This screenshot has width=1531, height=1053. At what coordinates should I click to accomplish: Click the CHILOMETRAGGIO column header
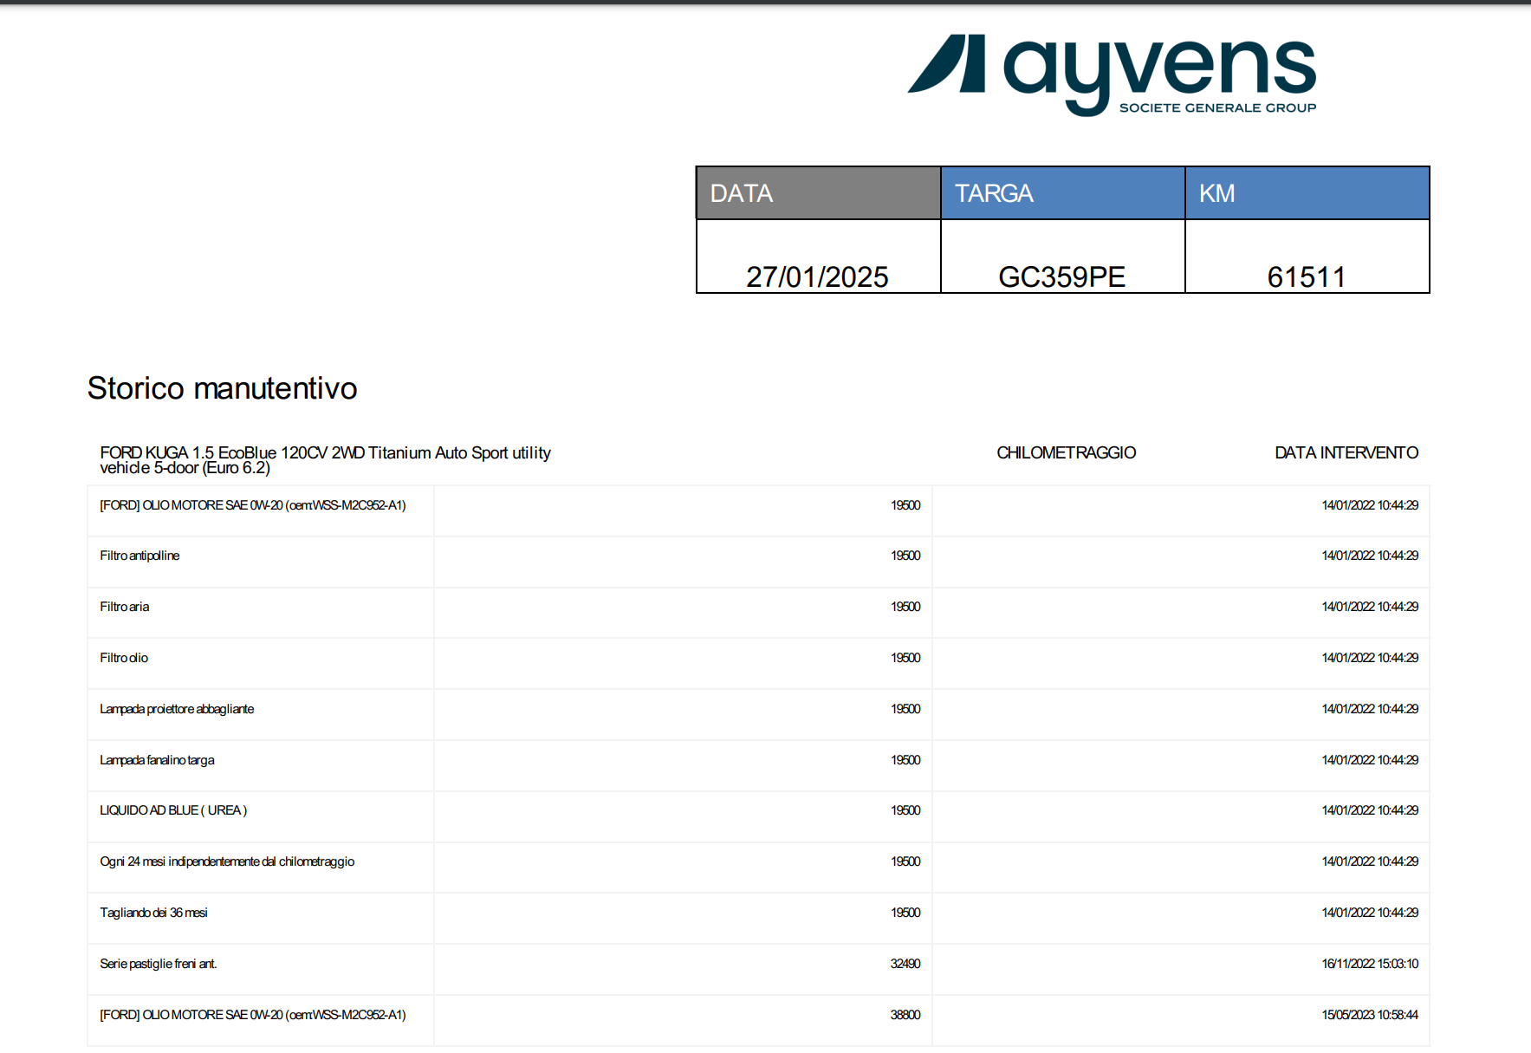click(x=1066, y=452)
